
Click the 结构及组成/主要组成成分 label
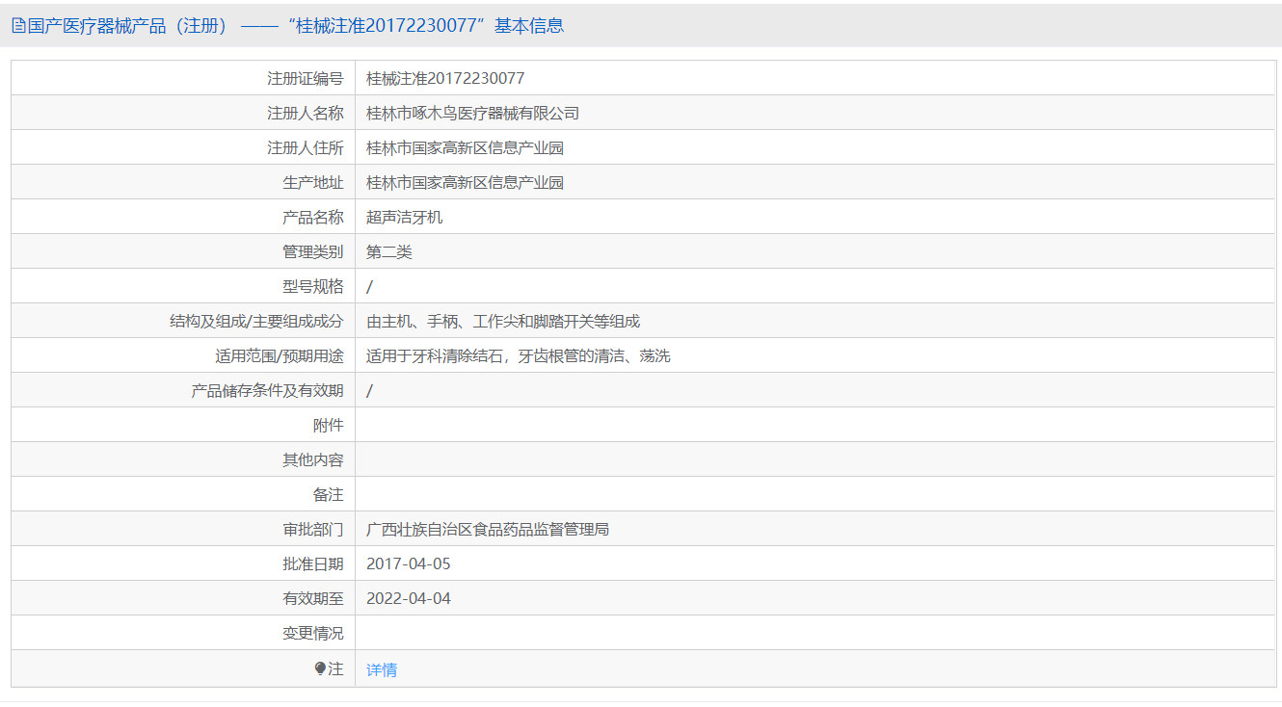(x=255, y=321)
